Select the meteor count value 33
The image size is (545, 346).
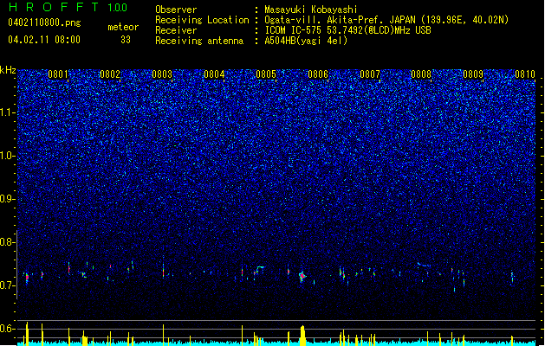click(126, 40)
